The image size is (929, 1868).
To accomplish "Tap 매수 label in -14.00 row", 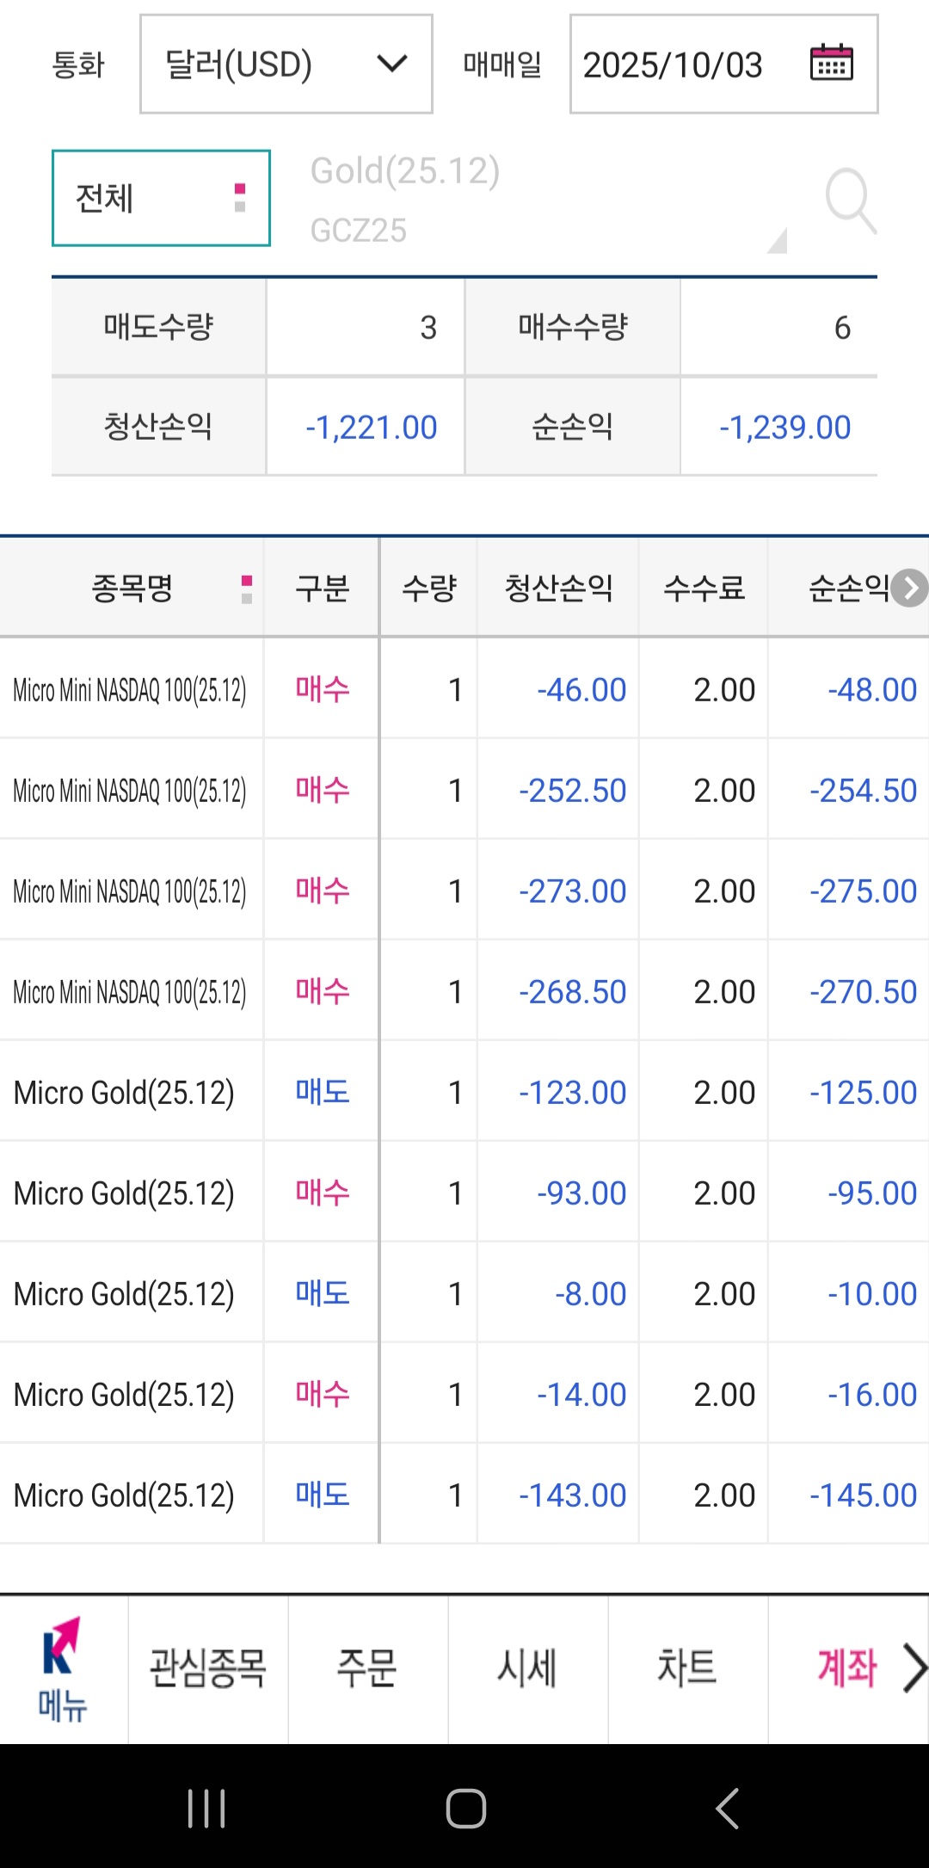I will (x=323, y=1394).
